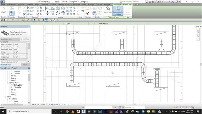Open the Main Model dropdown in status bar
Image resolution: width=202 pixels, height=114 pixels.
point(135,107)
